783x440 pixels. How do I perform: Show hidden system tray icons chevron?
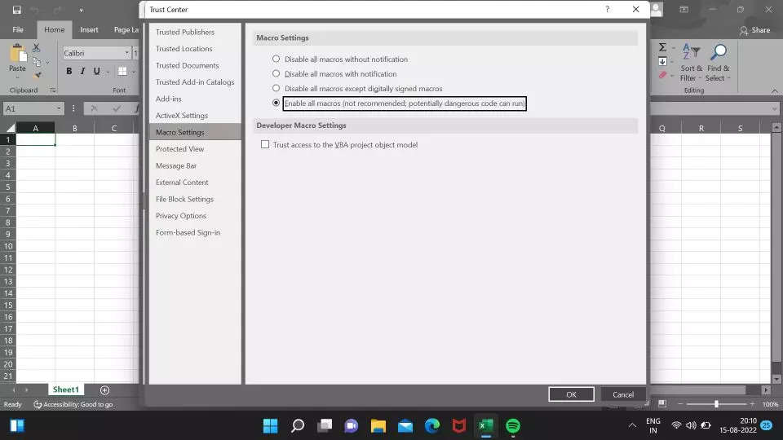[632, 425]
